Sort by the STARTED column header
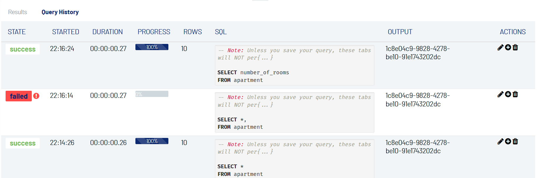This screenshot has height=178, width=539. tap(66, 32)
